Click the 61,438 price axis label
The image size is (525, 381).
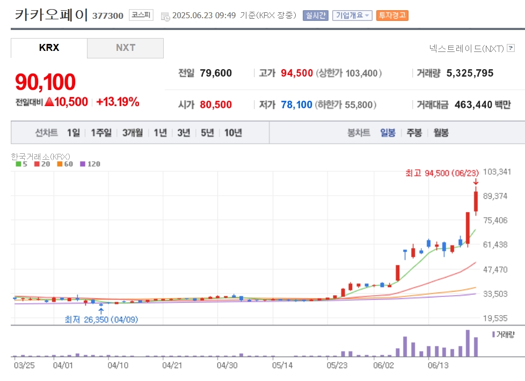click(495, 245)
